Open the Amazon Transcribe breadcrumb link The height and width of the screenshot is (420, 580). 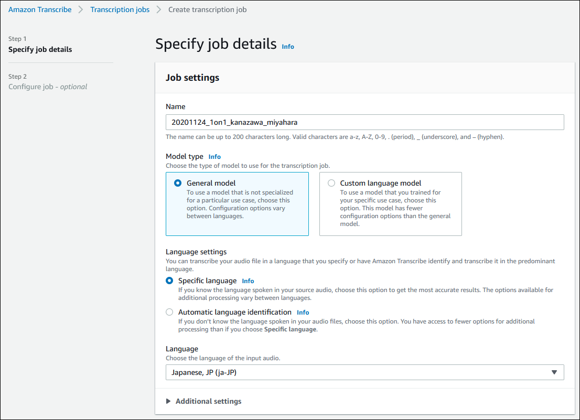coord(40,9)
